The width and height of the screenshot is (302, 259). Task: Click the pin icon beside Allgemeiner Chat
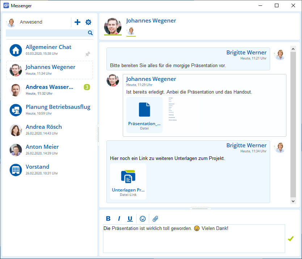88,54
